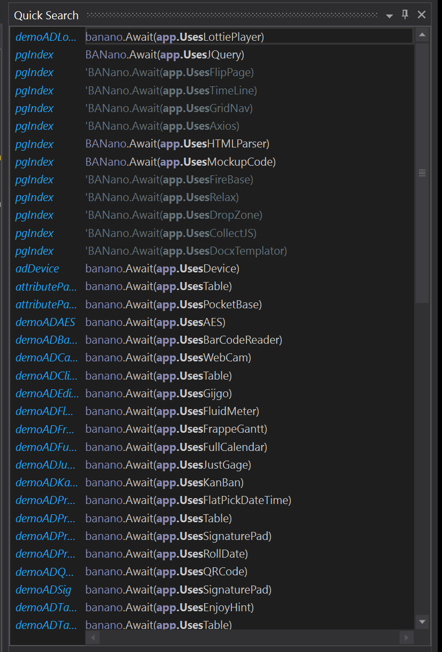This screenshot has width=442, height=652.
Task: Select the UsesGijgo result
Action: (159, 394)
